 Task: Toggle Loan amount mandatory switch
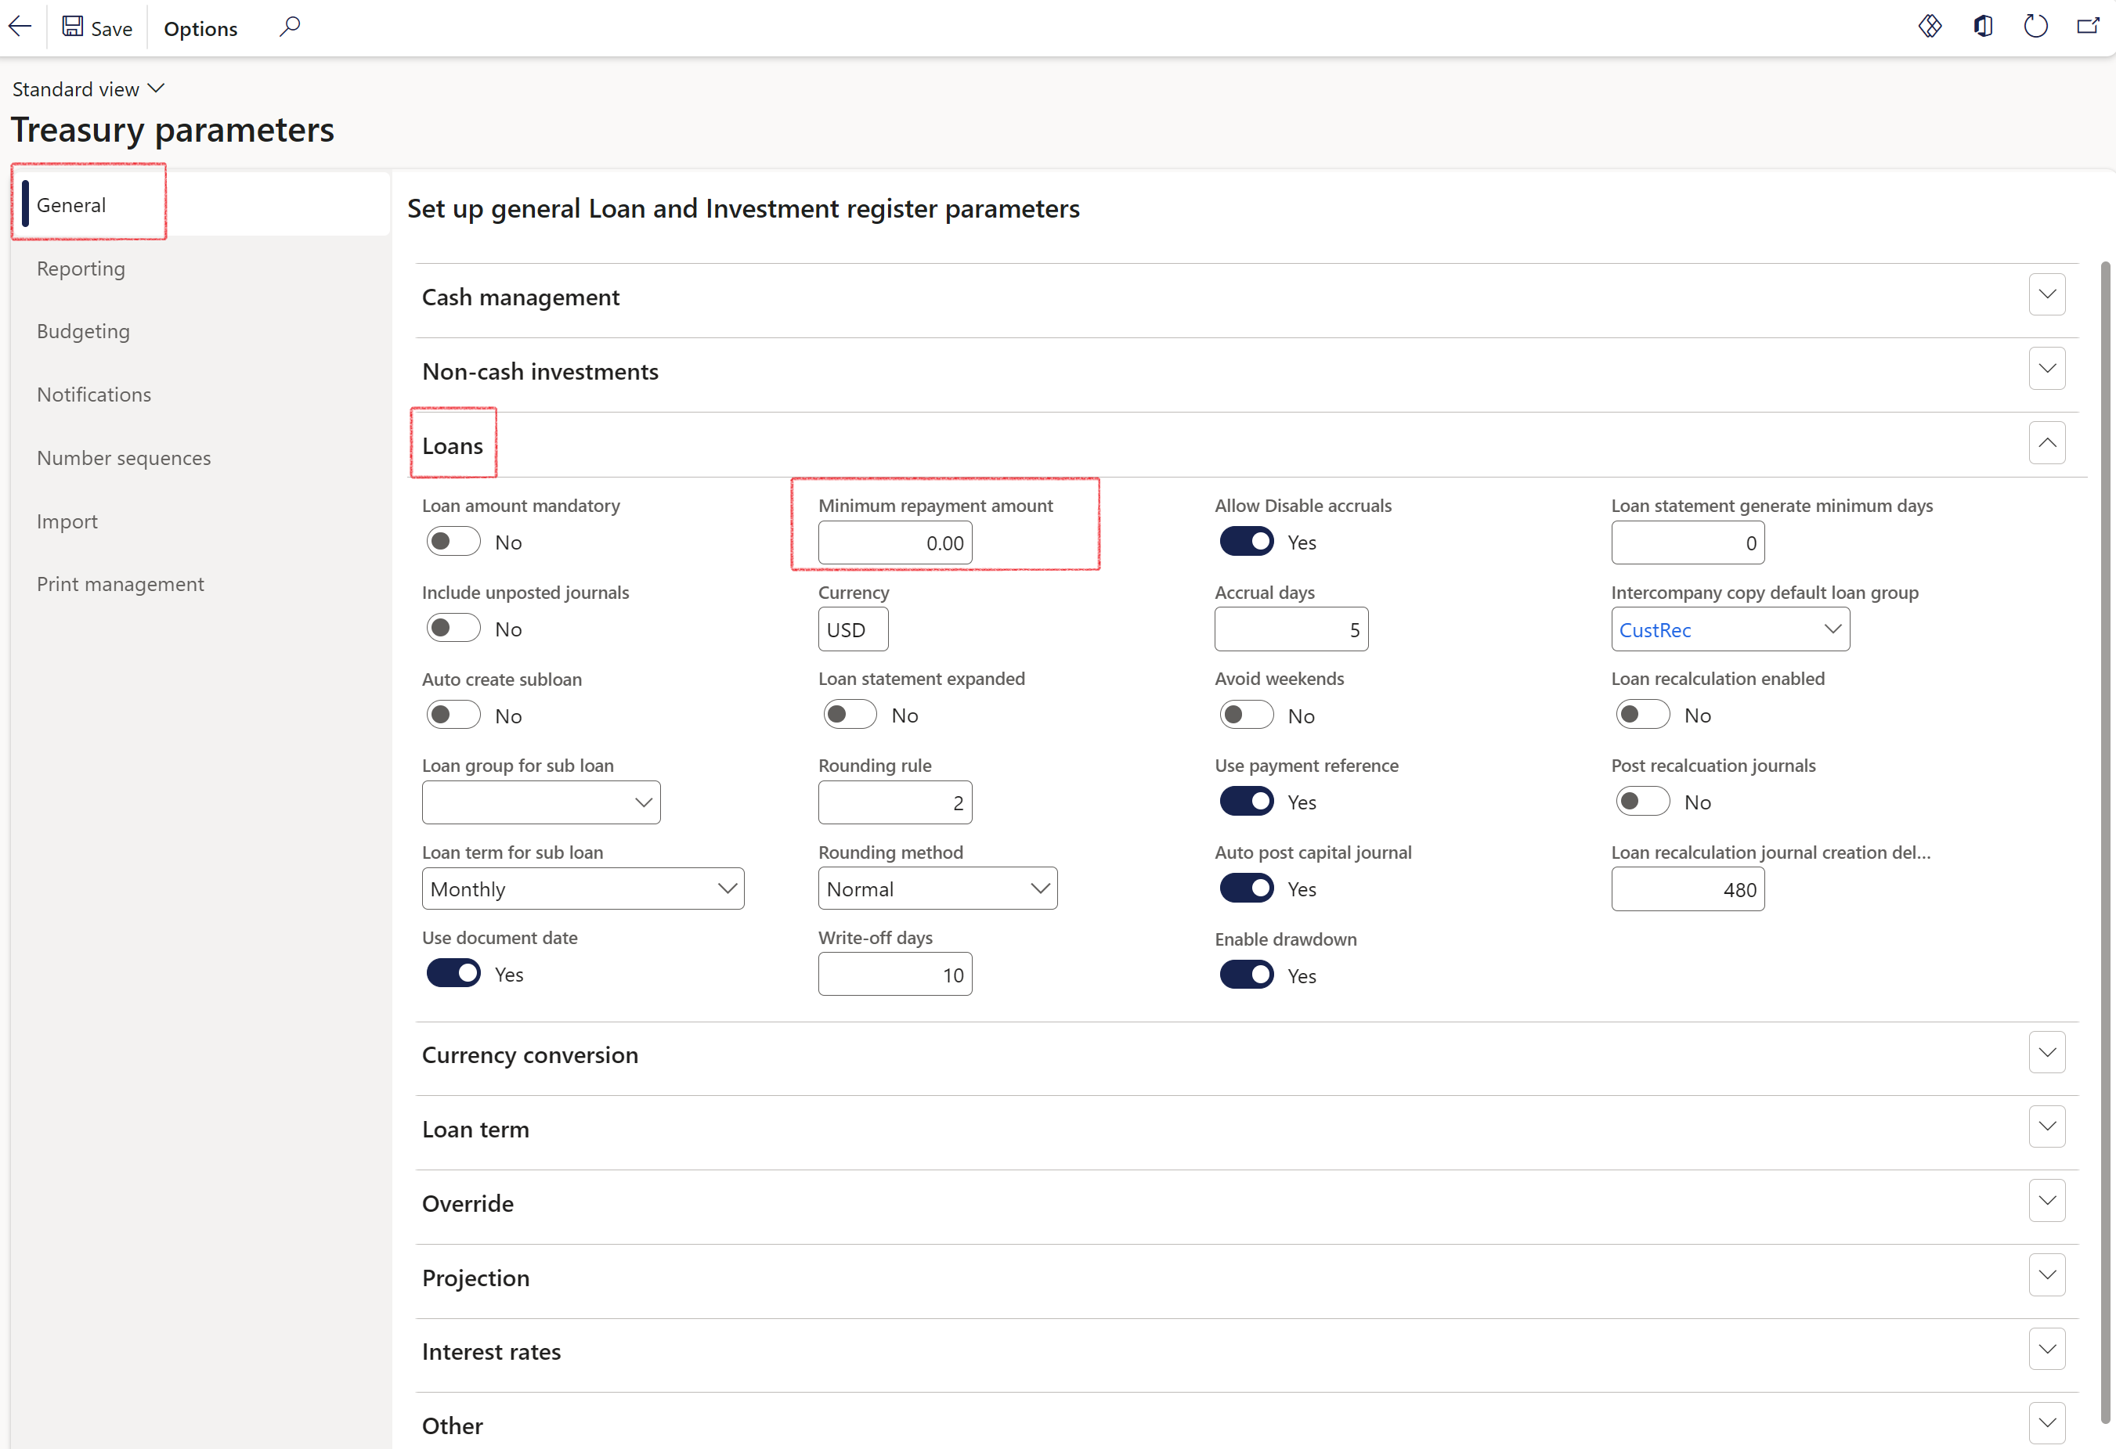click(x=453, y=542)
